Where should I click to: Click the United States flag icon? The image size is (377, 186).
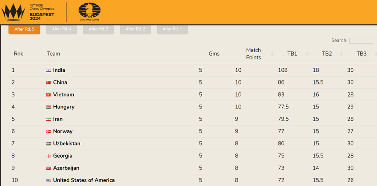(x=48, y=180)
